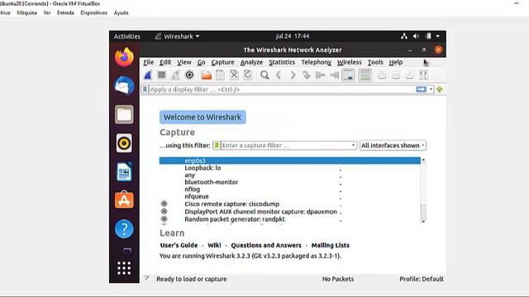Open Capture options from the toolbar
This screenshot has height=297, width=529.
tap(189, 75)
